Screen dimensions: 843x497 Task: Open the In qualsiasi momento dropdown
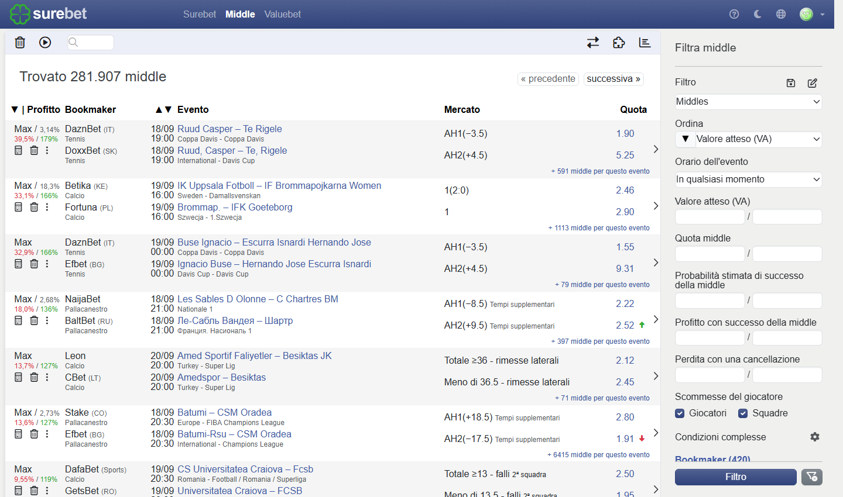click(748, 180)
